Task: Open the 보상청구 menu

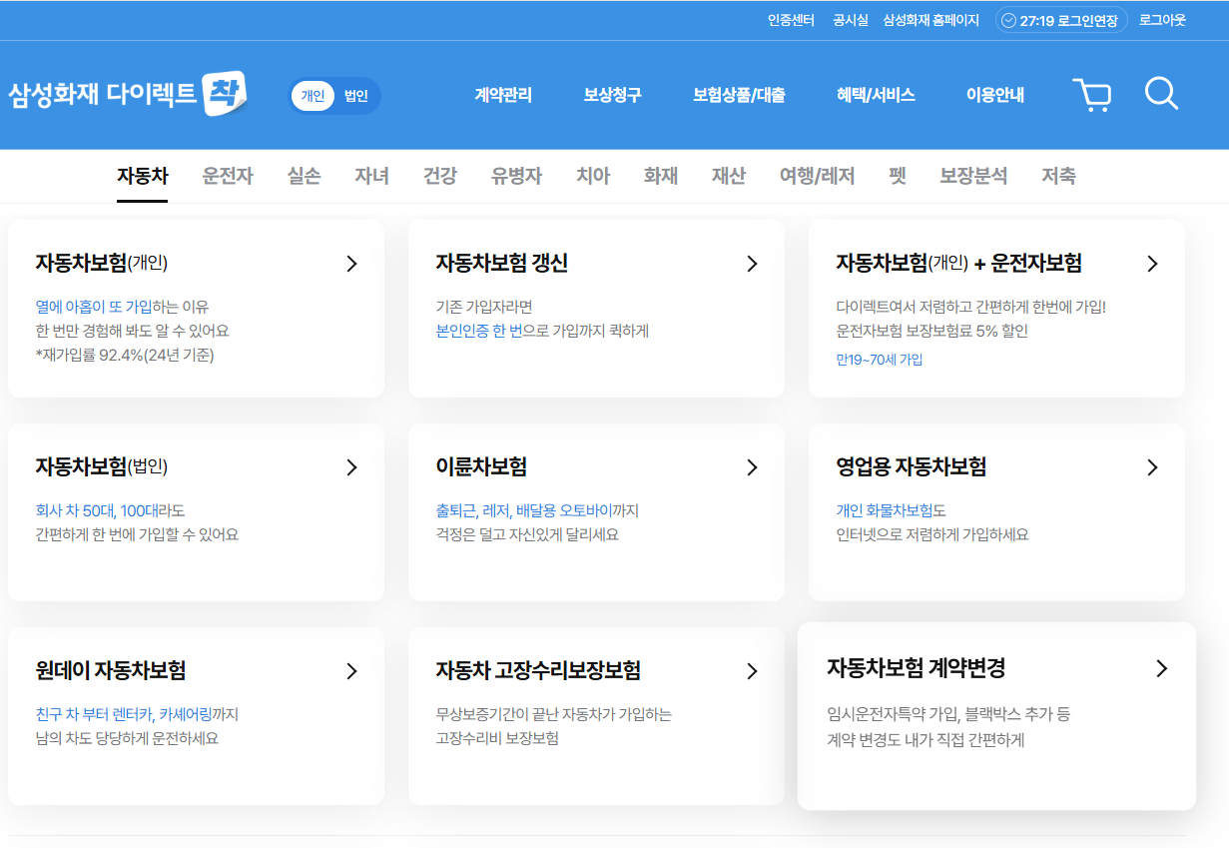Action: (612, 96)
